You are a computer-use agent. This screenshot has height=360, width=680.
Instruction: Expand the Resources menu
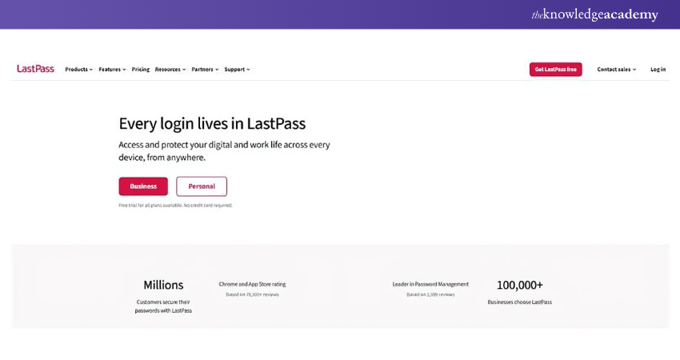pos(170,70)
